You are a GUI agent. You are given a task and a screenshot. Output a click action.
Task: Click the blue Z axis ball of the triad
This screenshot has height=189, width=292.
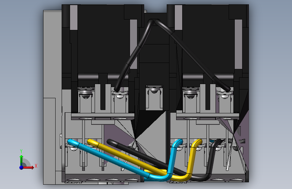(22, 167)
